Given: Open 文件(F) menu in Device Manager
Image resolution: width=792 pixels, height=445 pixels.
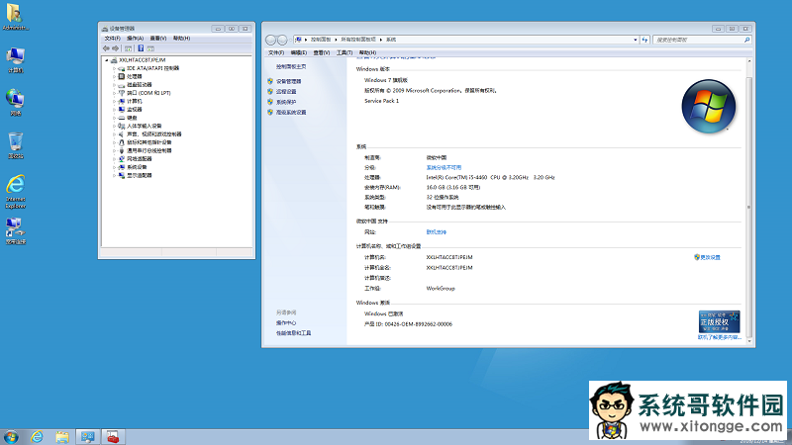Looking at the screenshot, I should pos(112,39).
